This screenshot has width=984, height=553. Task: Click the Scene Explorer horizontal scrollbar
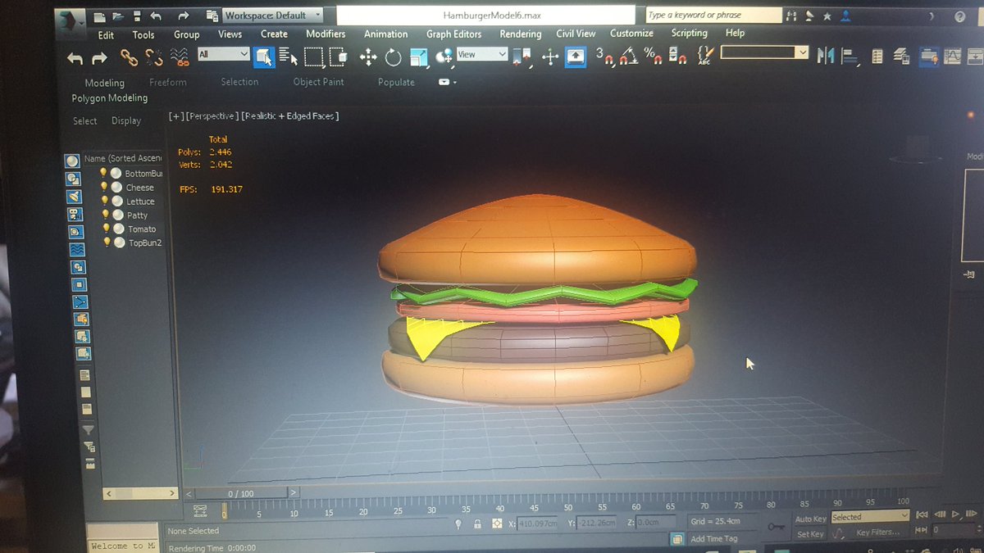140,493
